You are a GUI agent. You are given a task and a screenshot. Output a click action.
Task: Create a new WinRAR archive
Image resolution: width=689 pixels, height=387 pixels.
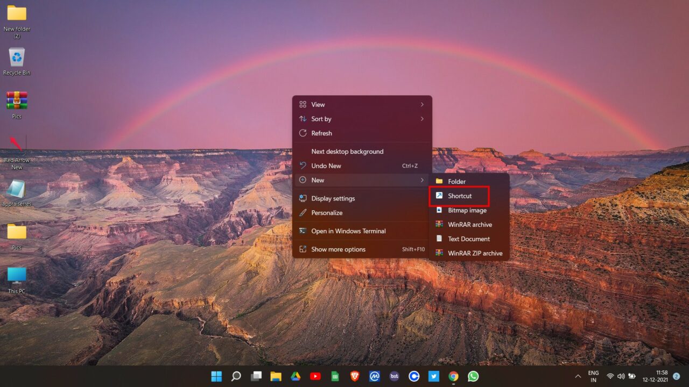[469, 225]
